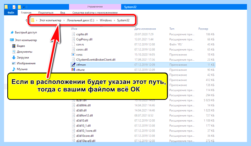Select the d3d9on12.dll file name
Screen dimensions: 251x146
(85, 115)
